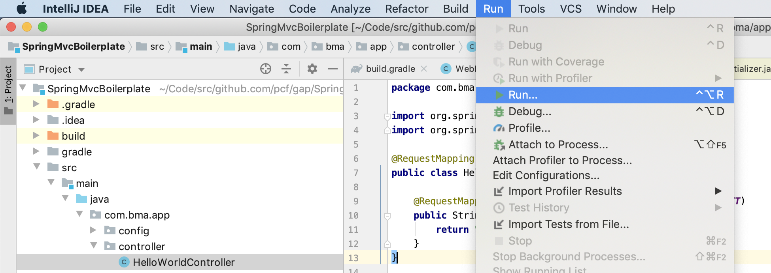
Task: Expand the .gradle folder
Action: coord(36,104)
